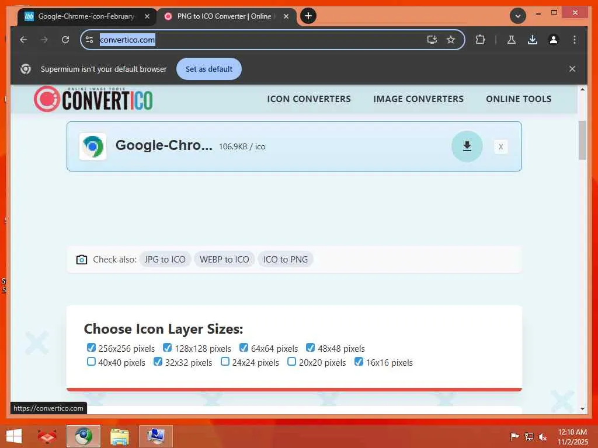Click the page vertical scrollbar thumb
The image size is (598, 448).
pyautogui.click(x=582, y=140)
